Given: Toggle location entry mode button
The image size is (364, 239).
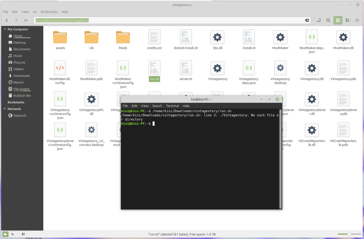Looking at the screenshot, I should 319,20.
